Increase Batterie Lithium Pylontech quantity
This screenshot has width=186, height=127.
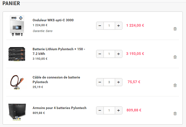[x=119, y=54]
